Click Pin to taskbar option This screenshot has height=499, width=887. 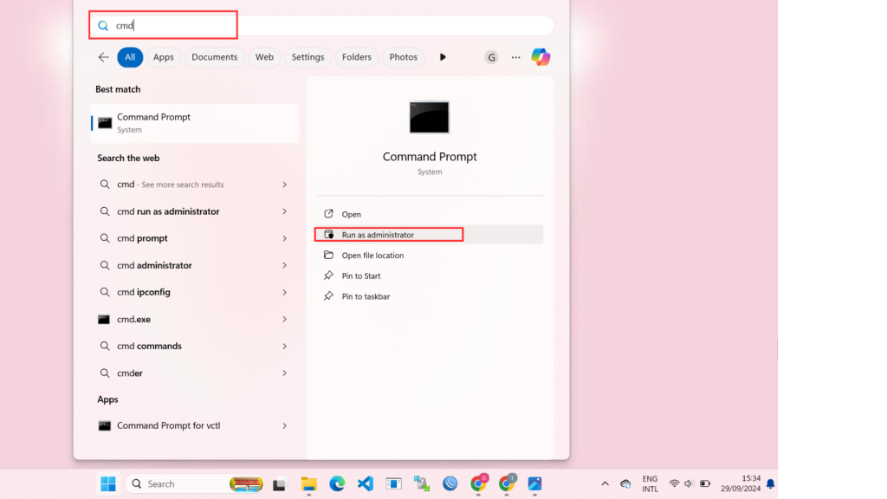coord(366,296)
